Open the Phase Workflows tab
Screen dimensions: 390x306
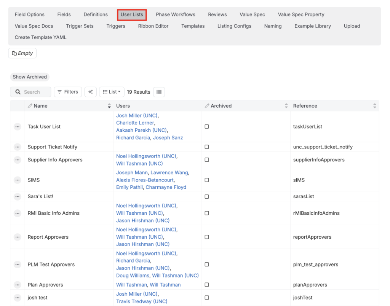click(176, 14)
